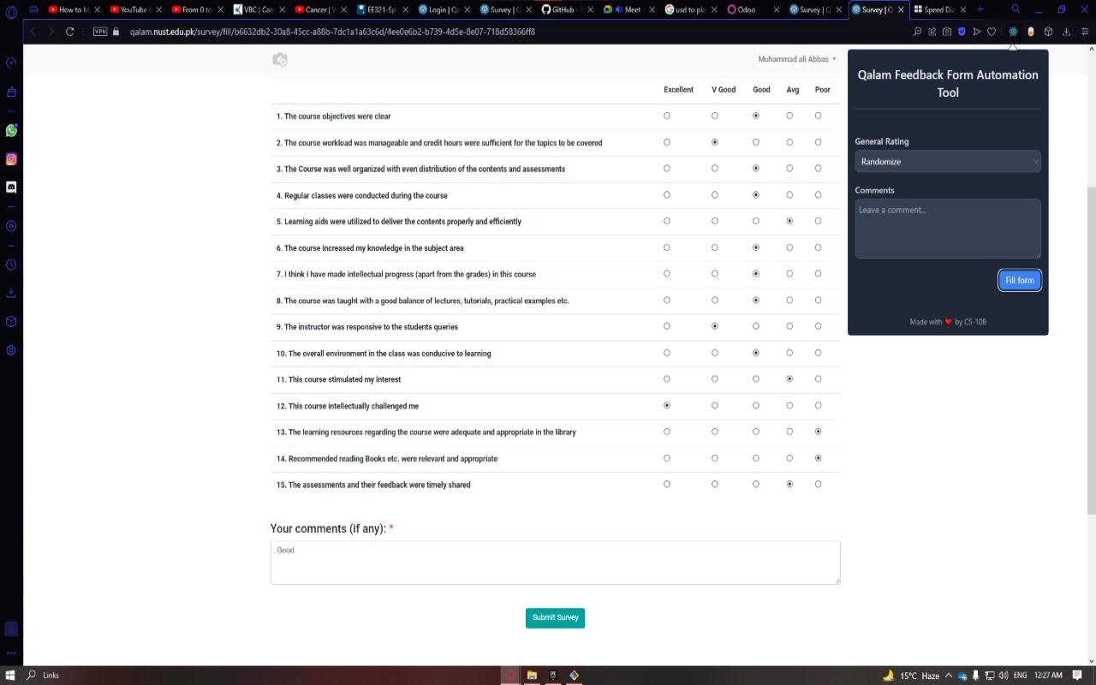Click the Opera menu logo
This screenshot has height=685, width=1096.
point(11,12)
